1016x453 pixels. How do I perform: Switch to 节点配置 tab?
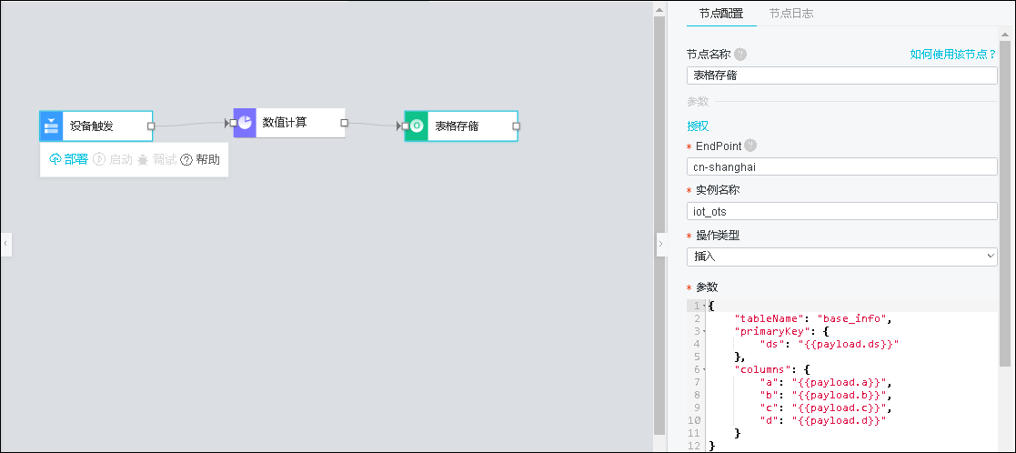click(x=721, y=13)
